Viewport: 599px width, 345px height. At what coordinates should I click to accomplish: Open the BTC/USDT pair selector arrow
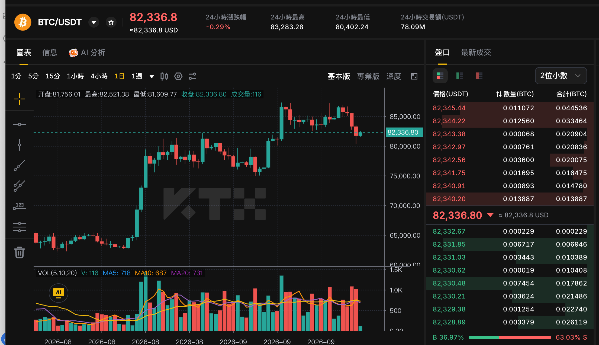click(x=94, y=22)
